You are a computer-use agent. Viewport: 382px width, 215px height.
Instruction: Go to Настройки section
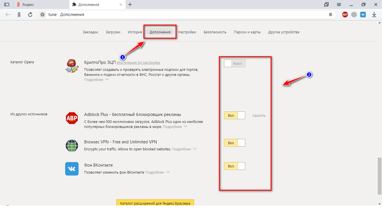[x=187, y=32]
